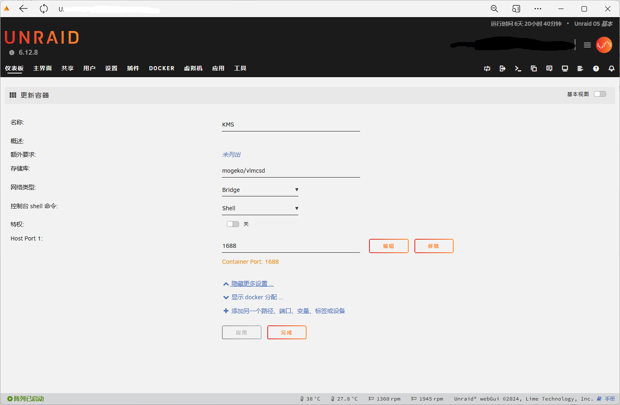Click the 1945 rpm fan status indicator
The height and width of the screenshot is (405, 620).
pos(427,399)
